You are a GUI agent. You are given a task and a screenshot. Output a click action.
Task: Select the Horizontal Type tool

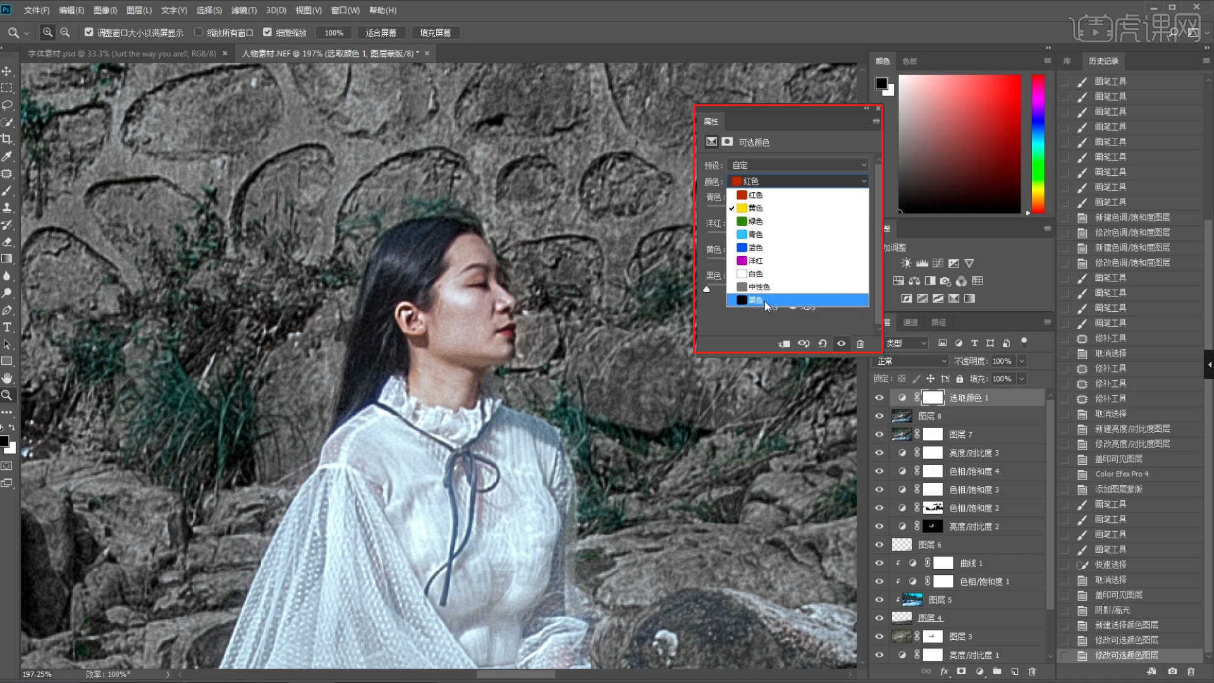click(7, 327)
